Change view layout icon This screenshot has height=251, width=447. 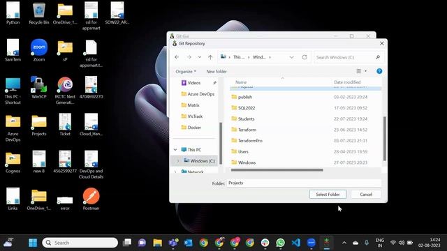click(358, 71)
